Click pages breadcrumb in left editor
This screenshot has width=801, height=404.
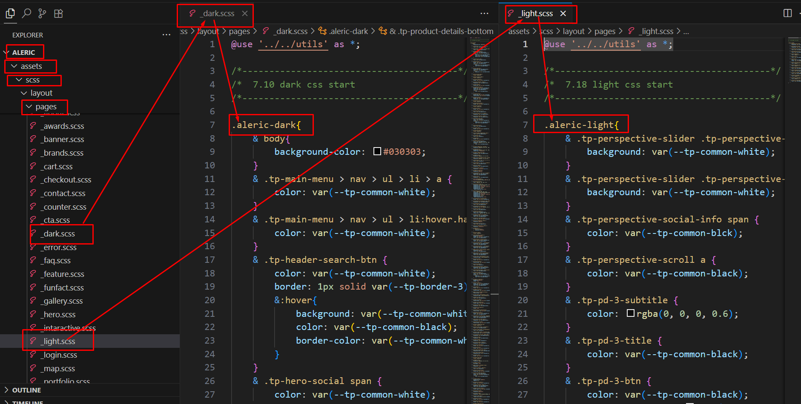(x=239, y=31)
